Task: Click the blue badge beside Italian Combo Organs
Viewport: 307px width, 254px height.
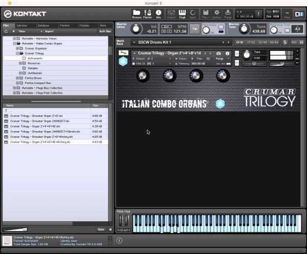Action: coord(220,103)
